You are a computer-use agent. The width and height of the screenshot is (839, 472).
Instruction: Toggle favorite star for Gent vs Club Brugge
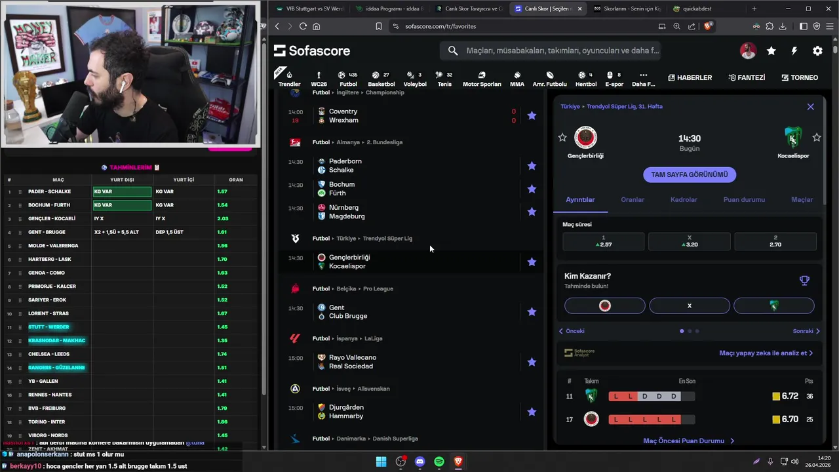coord(532,312)
